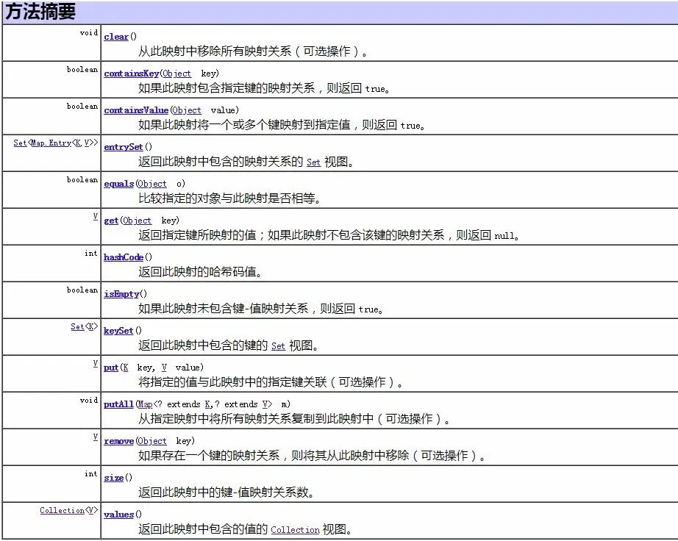Open the values method link

(x=119, y=515)
